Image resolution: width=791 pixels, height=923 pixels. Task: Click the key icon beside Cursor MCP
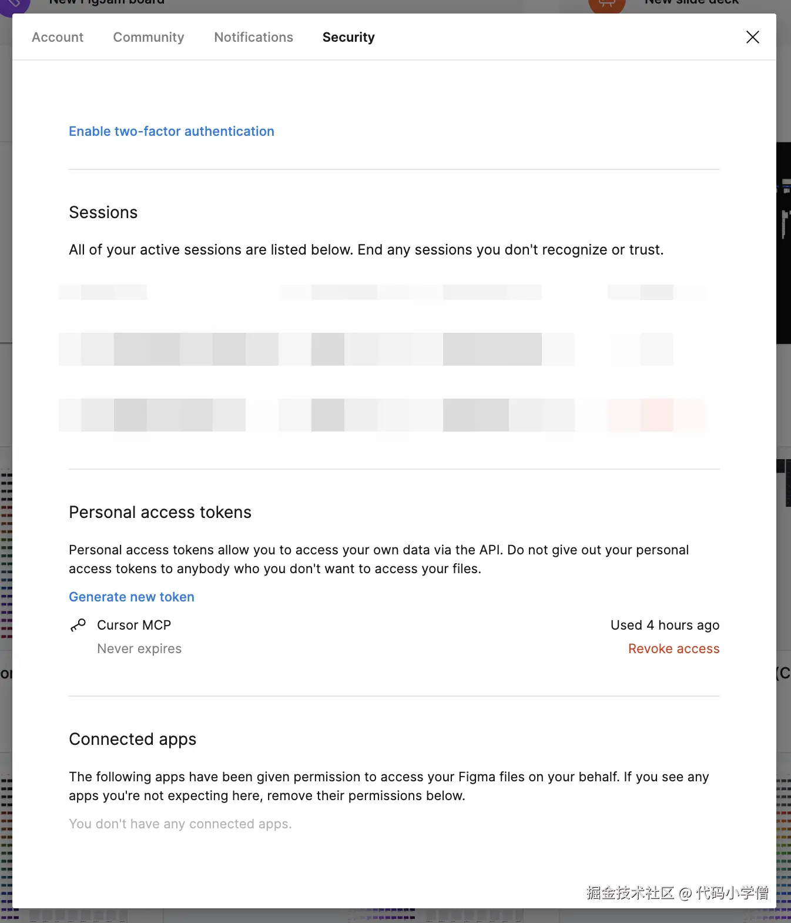tap(78, 625)
